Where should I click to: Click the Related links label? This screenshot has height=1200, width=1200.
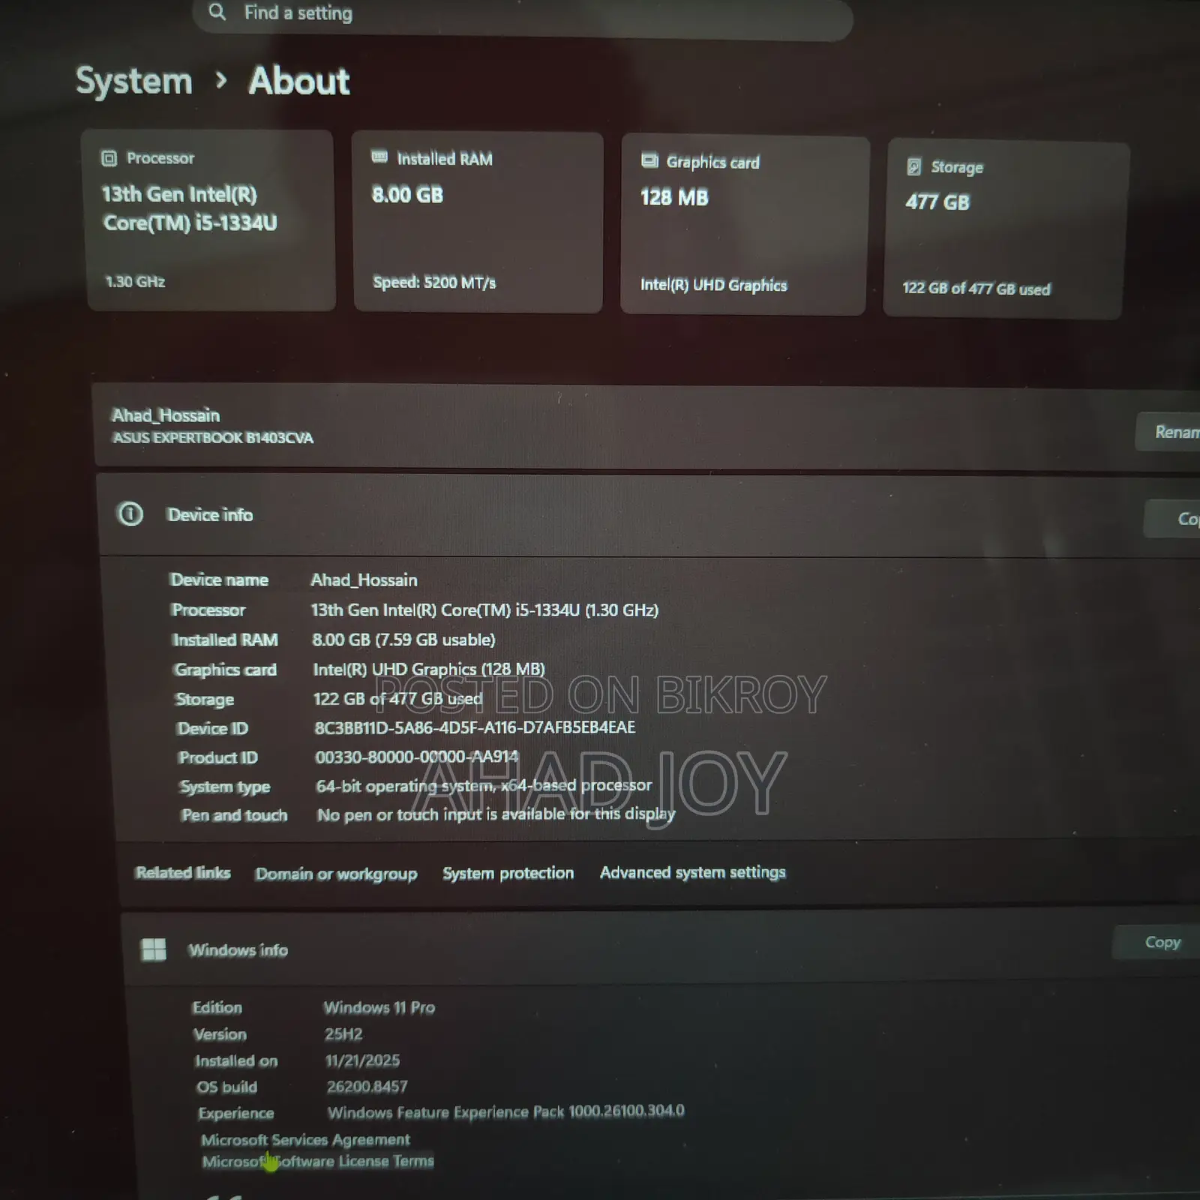[183, 872]
